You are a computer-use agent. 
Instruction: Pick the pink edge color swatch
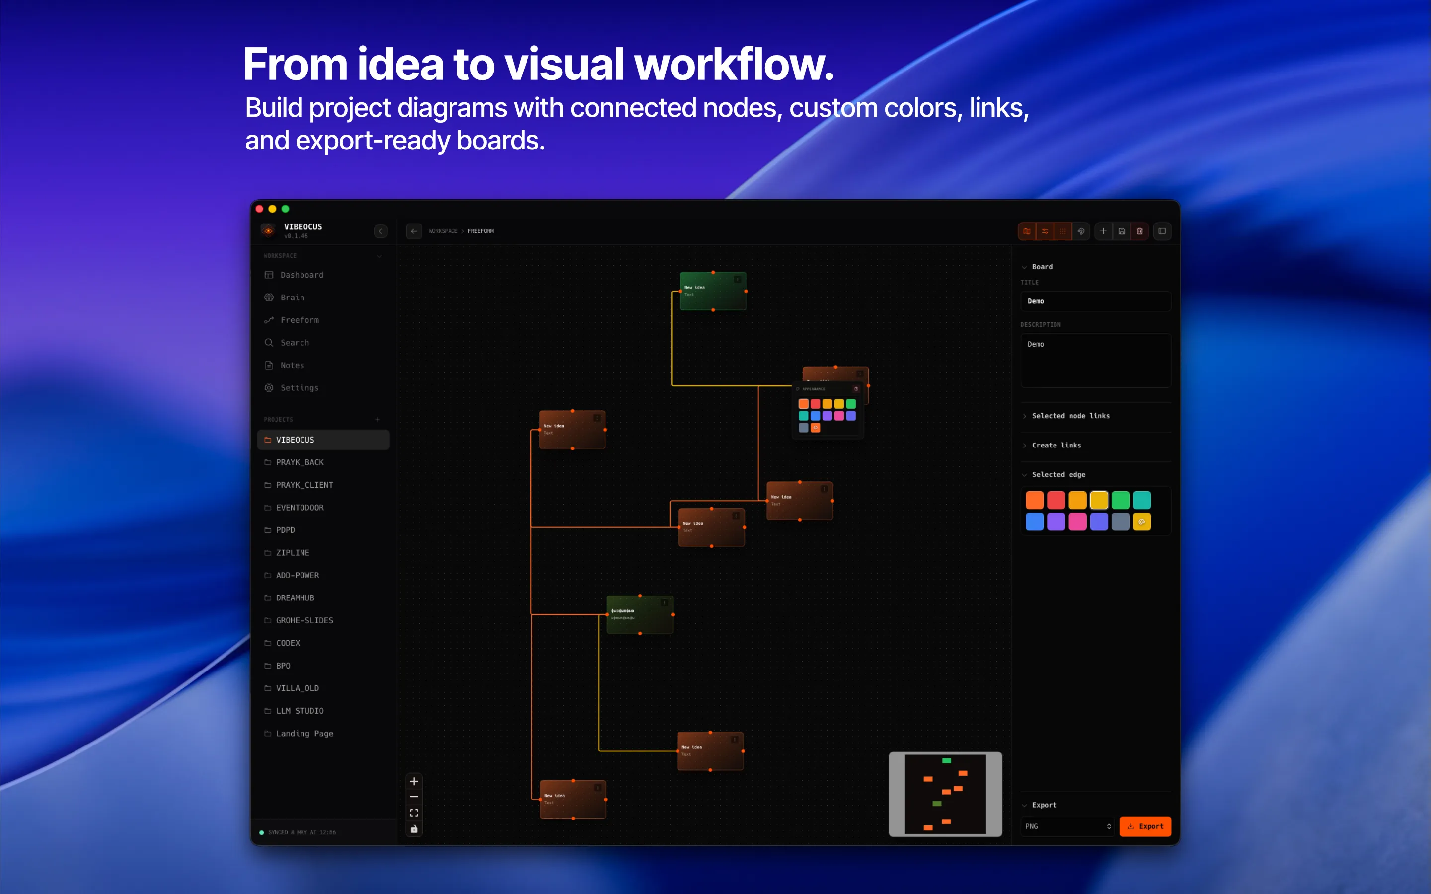pyautogui.click(x=1077, y=521)
